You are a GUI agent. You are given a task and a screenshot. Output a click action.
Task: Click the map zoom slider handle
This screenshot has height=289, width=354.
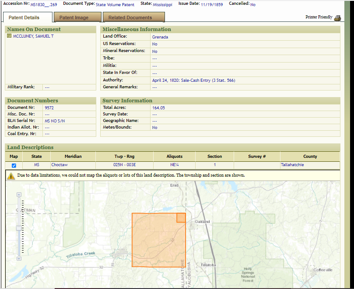click(18, 228)
